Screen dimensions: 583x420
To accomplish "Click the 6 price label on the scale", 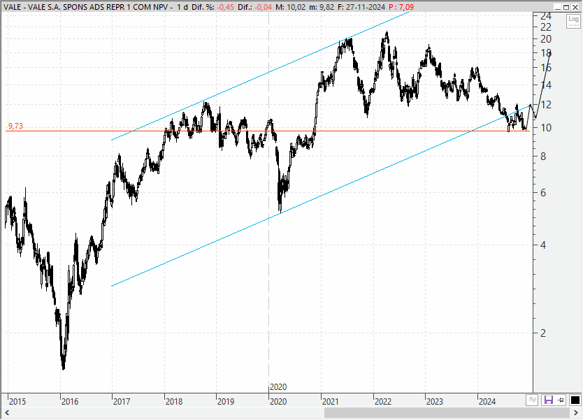I will [x=543, y=193].
